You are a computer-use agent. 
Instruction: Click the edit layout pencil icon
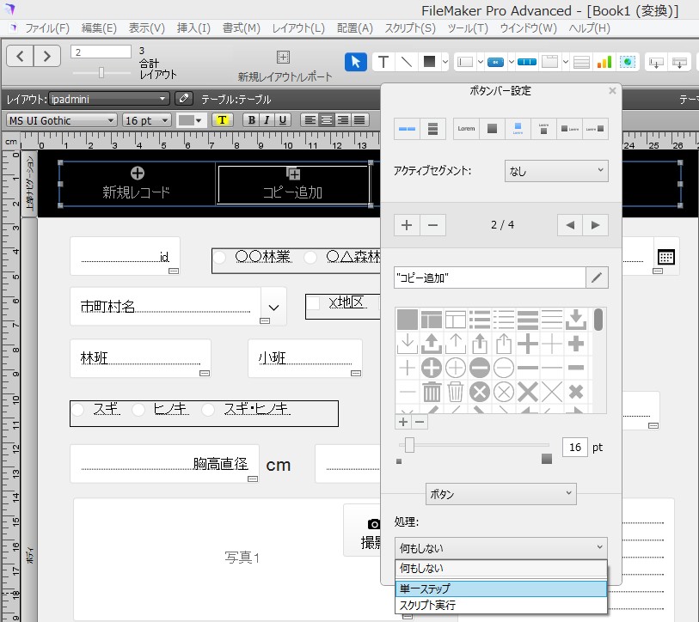pyautogui.click(x=184, y=99)
